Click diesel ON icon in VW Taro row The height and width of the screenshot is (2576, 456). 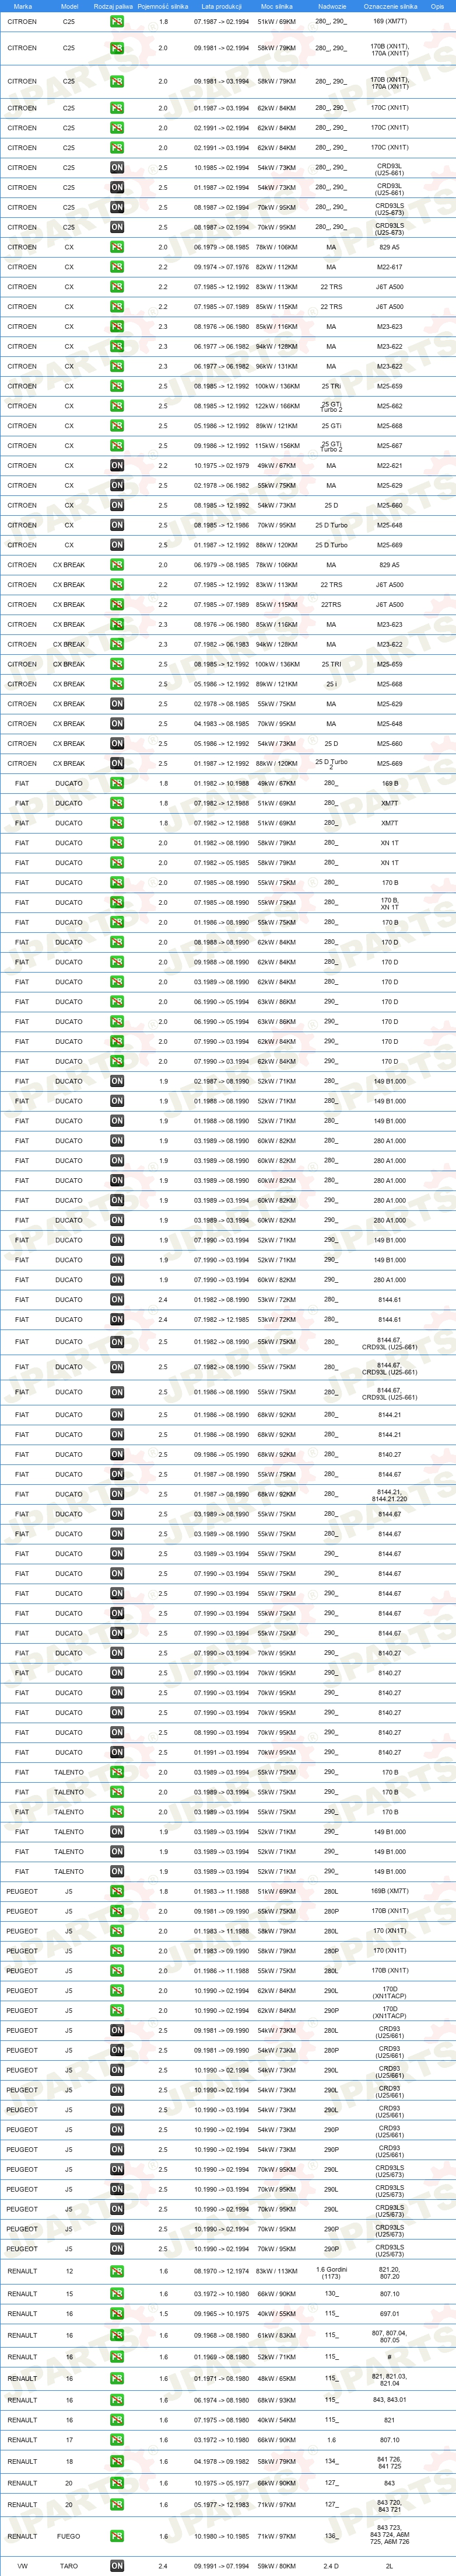(x=117, y=2566)
